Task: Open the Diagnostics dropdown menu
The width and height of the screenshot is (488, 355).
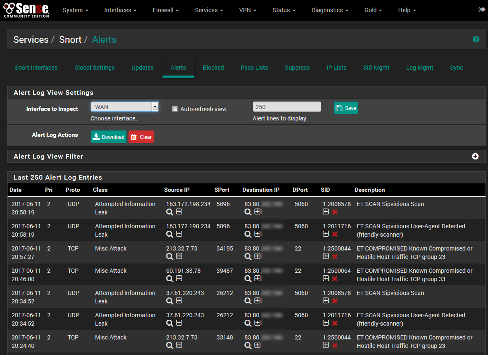Action: tap(330, 10)
